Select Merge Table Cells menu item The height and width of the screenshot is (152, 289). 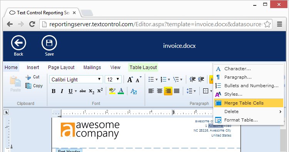click(249, 103)
